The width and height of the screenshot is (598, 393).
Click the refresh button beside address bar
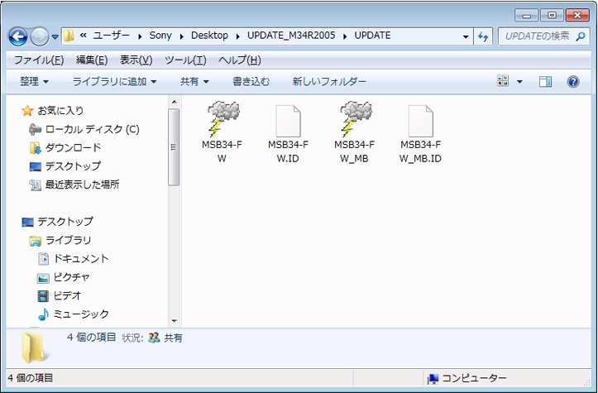tap(484, 36)
